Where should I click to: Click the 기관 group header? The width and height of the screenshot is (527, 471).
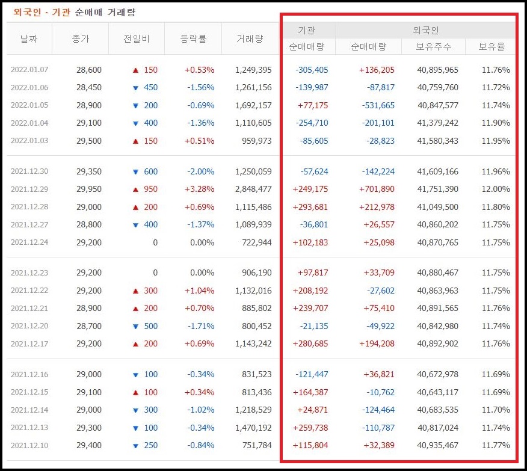click(x=307, y=30)
